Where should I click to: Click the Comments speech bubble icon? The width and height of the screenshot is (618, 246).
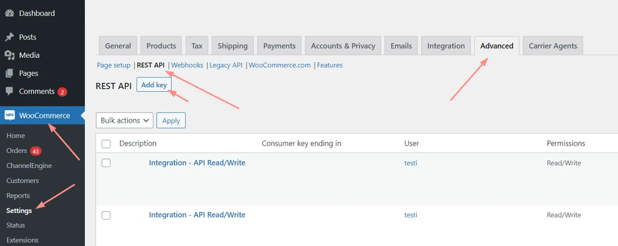9,91
